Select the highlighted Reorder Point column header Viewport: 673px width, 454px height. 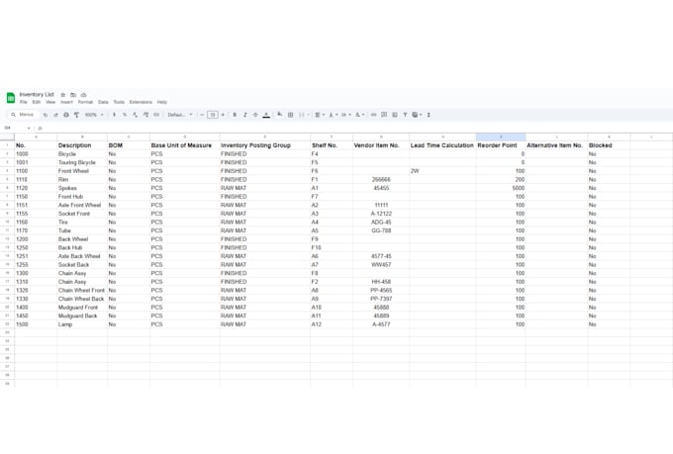(501, 136)
